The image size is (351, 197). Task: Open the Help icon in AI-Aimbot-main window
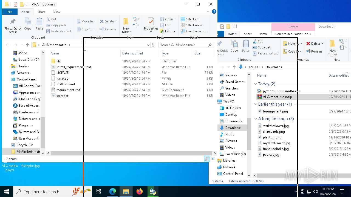[x=214, y=11]
